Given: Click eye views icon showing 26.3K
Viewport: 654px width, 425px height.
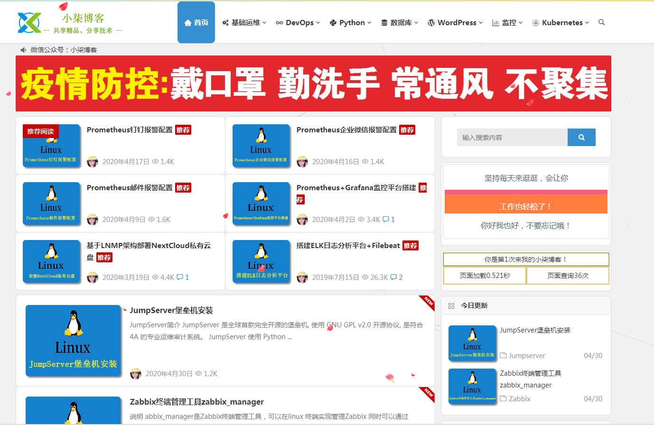Looking at the screenshot, I should pos(365,277).
